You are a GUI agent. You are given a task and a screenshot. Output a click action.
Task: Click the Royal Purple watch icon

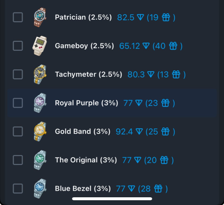pyautogui.click(x=40, y=103)
